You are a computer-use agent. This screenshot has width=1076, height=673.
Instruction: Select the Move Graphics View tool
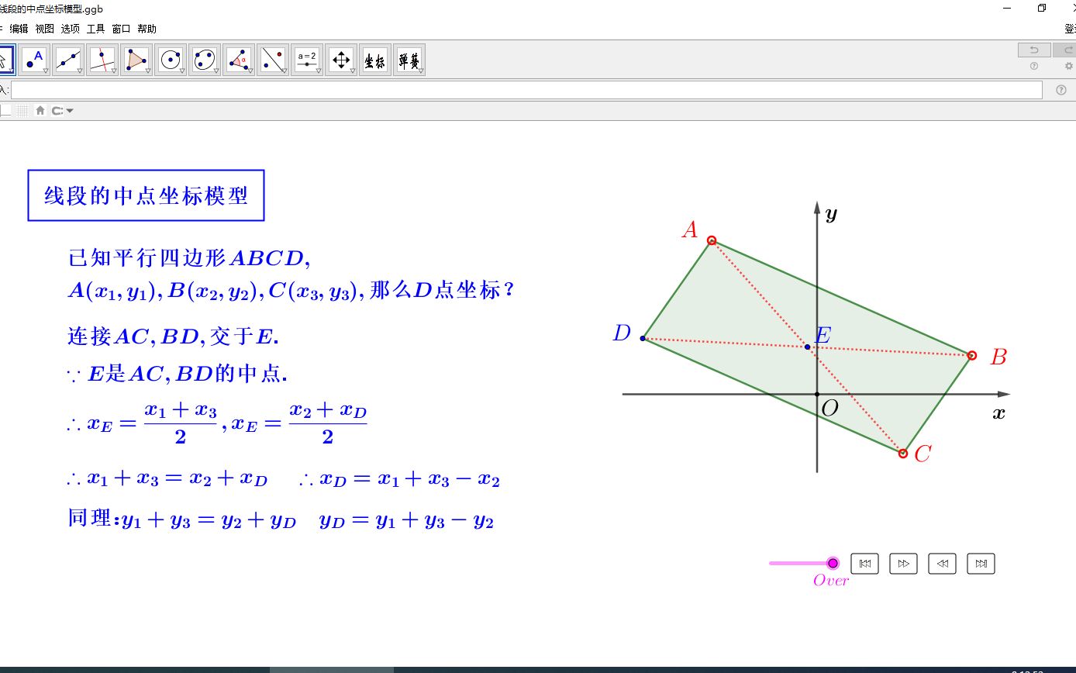coord(341,60)
